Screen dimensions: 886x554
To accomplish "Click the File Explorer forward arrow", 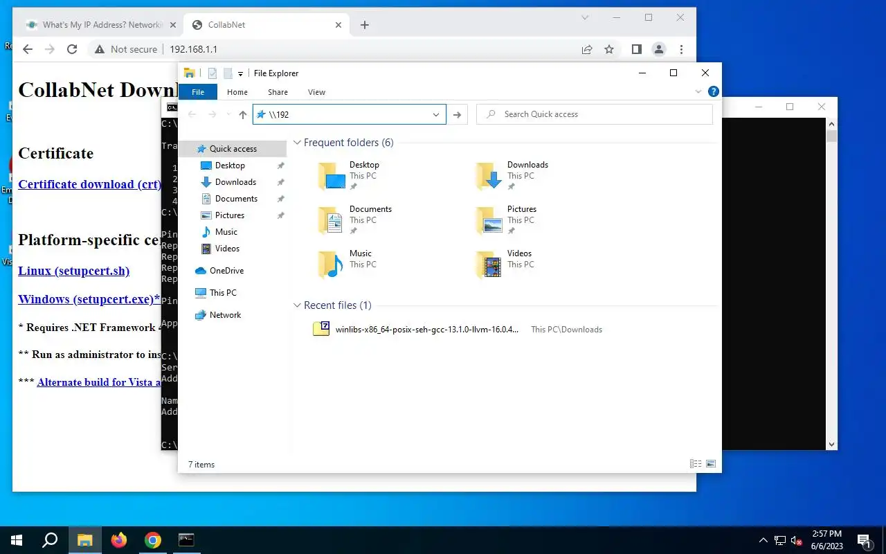I will (213, 114).
